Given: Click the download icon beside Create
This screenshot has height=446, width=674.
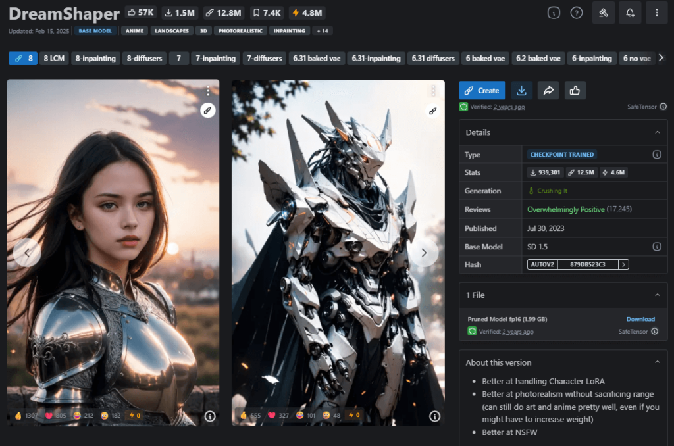Looking at the screenshot, I should coord(521,90).
